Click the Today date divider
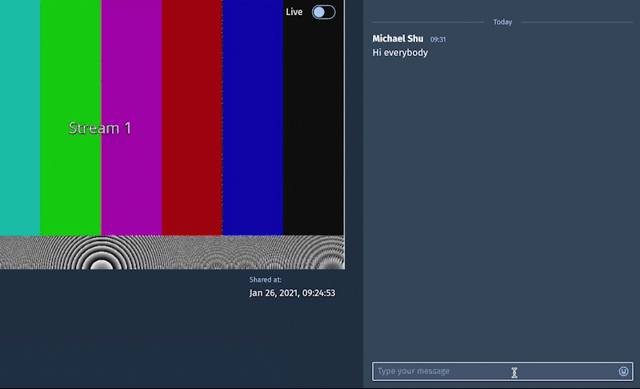640x389 pixels. pos(502,22)
